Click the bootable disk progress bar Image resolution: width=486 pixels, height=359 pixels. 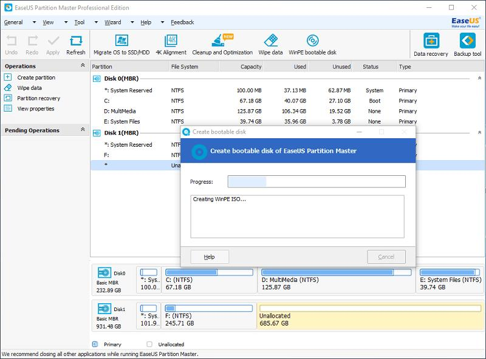pyautogui.click(x=316, y=181)
